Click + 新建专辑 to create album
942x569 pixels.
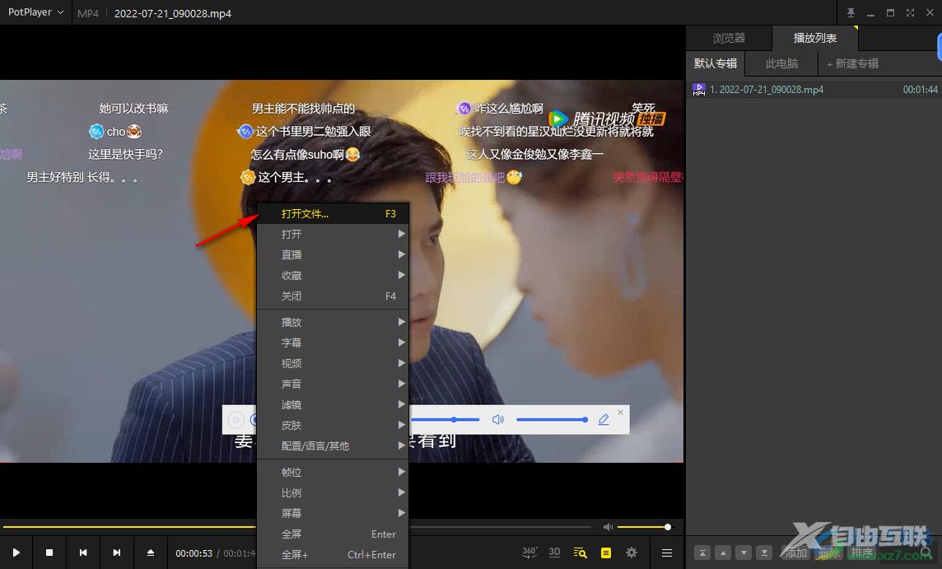click(852, 63)
